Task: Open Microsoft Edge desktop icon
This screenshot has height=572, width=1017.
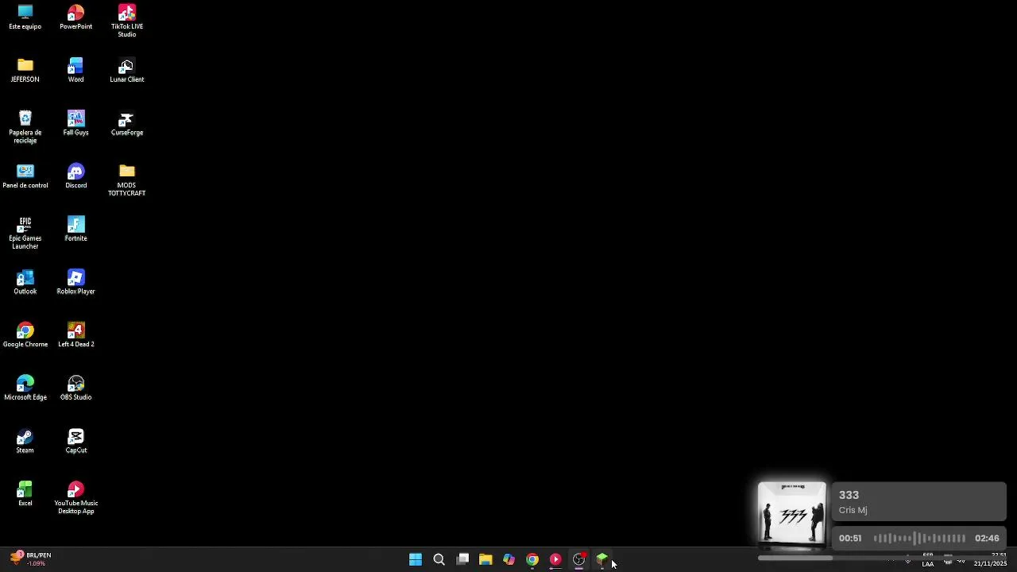Action: (25, 388)
